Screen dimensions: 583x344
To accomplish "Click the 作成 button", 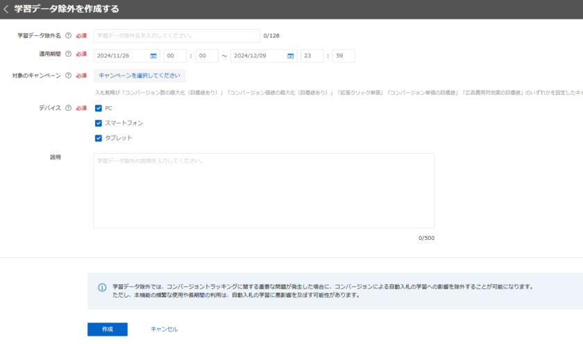I will pos(107,329).
